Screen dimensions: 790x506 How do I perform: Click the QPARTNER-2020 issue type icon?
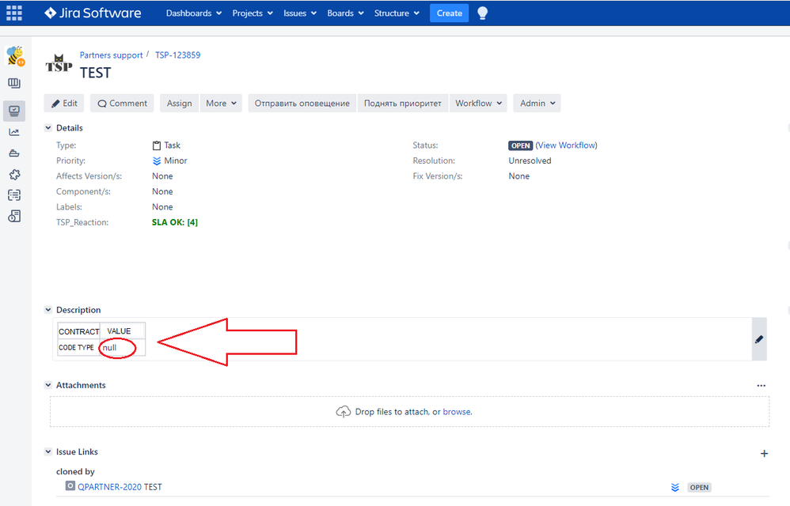(70, 486)
